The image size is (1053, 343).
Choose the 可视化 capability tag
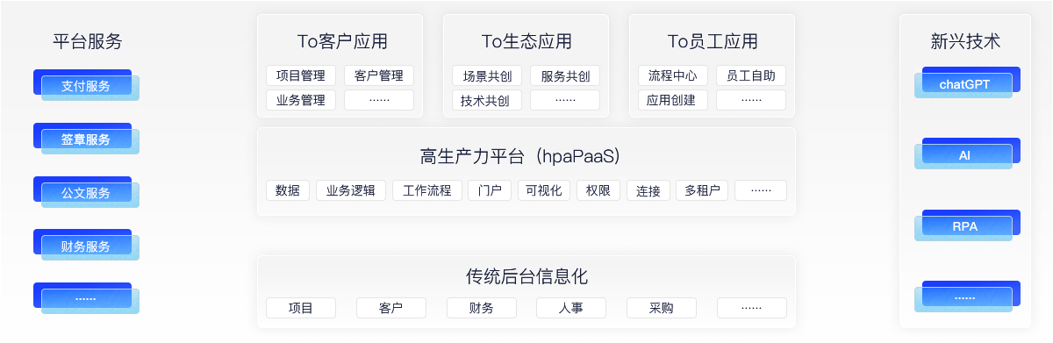pyautogui.click(x=544, y=190)
